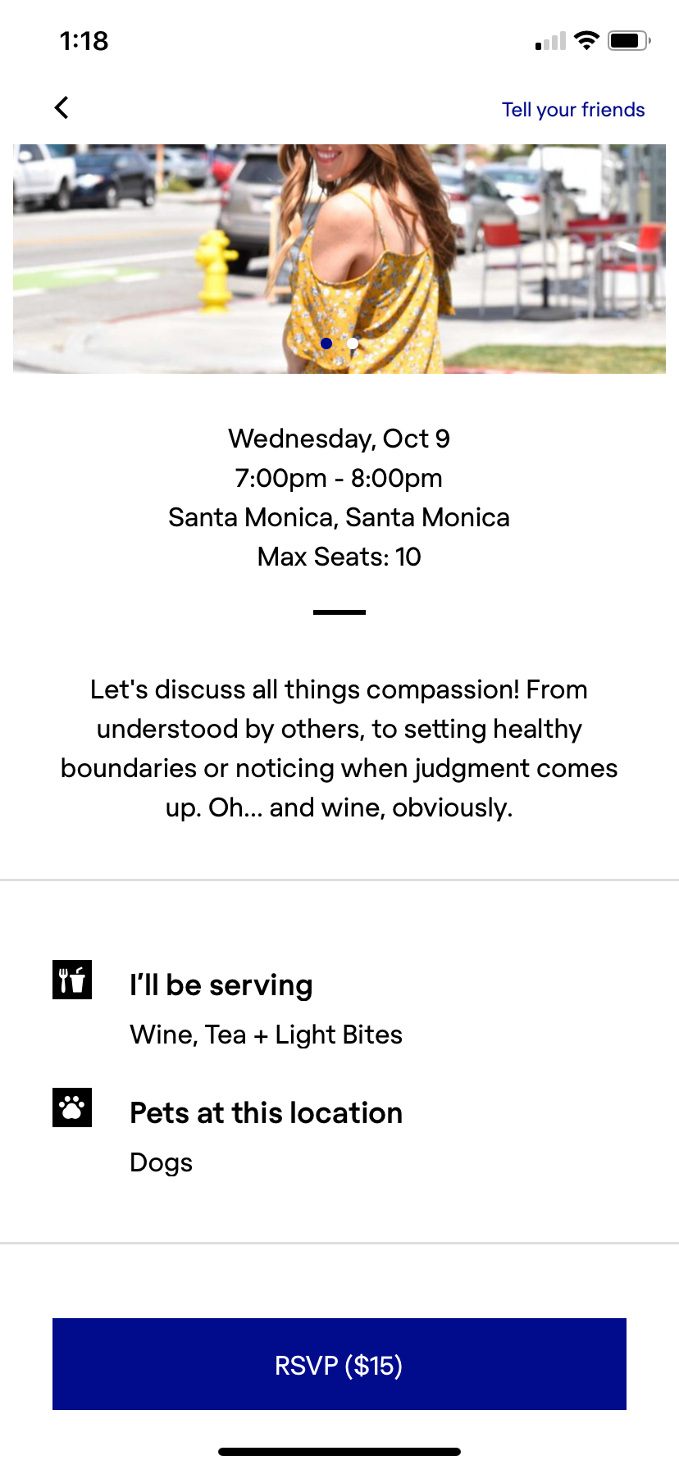Image resolution: width=679 pixels, height=1469 pixels.
Task: Tap the paw print pets icon
Action: (x=72, y=1107)
